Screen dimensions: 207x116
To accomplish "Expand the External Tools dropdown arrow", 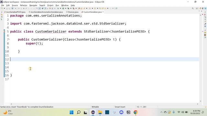I will (76, 8).
